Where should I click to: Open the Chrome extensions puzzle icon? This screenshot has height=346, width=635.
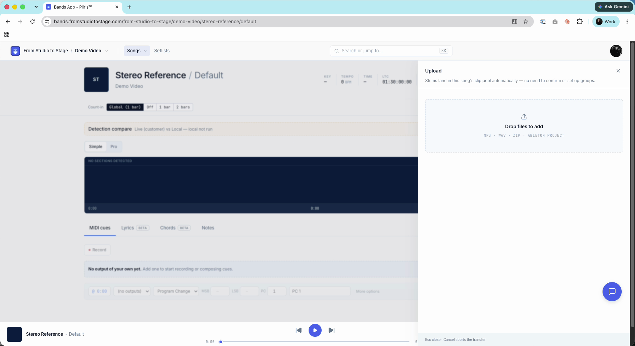point(580,22)
